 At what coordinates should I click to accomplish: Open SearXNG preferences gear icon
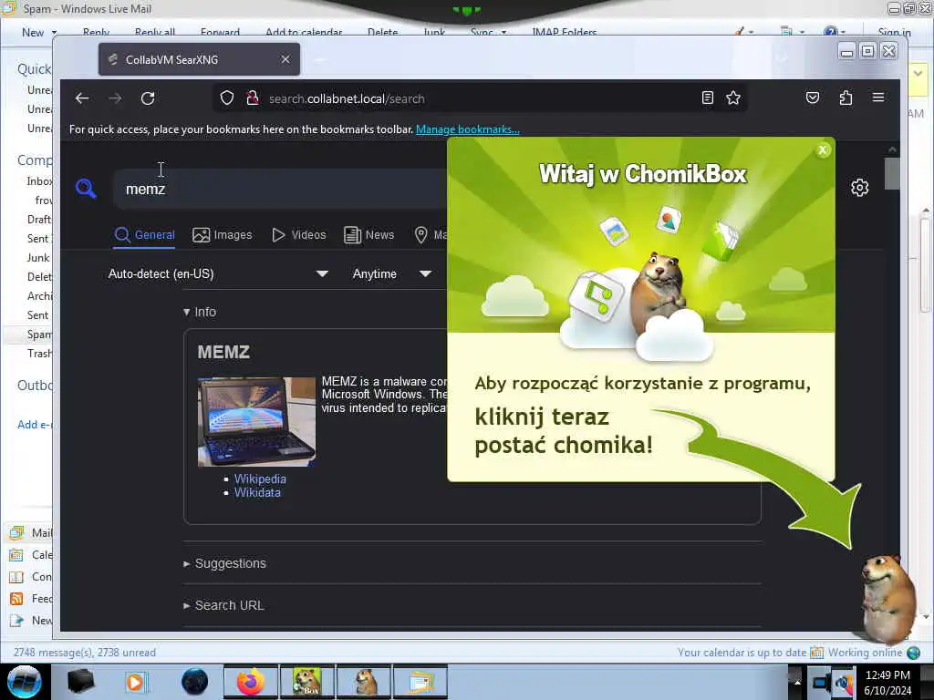[x=859, y=188]
